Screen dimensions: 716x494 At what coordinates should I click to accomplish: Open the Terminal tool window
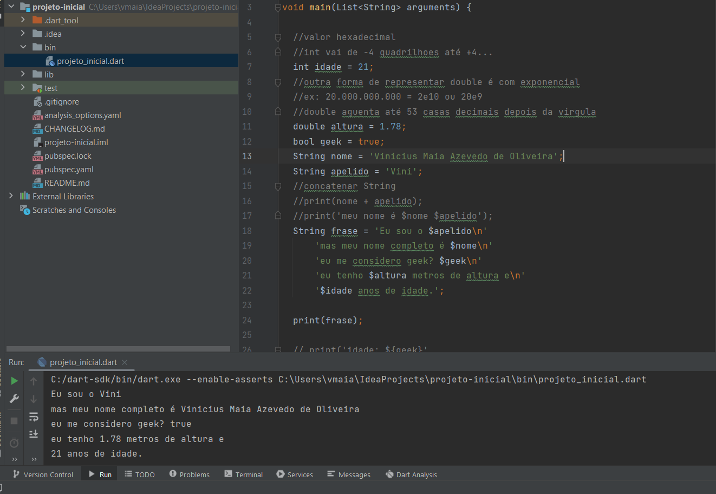244,474
